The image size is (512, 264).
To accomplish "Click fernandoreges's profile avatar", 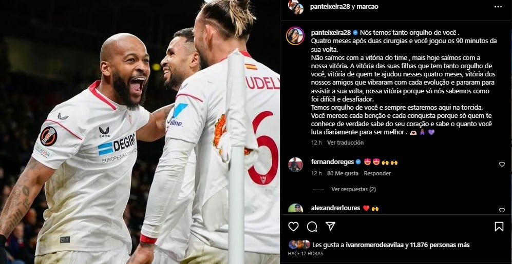I will pyautogui.click(x=295, y=165).
